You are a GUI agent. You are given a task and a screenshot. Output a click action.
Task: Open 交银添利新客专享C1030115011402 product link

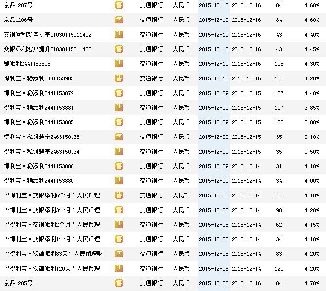(x=47, y=35)
